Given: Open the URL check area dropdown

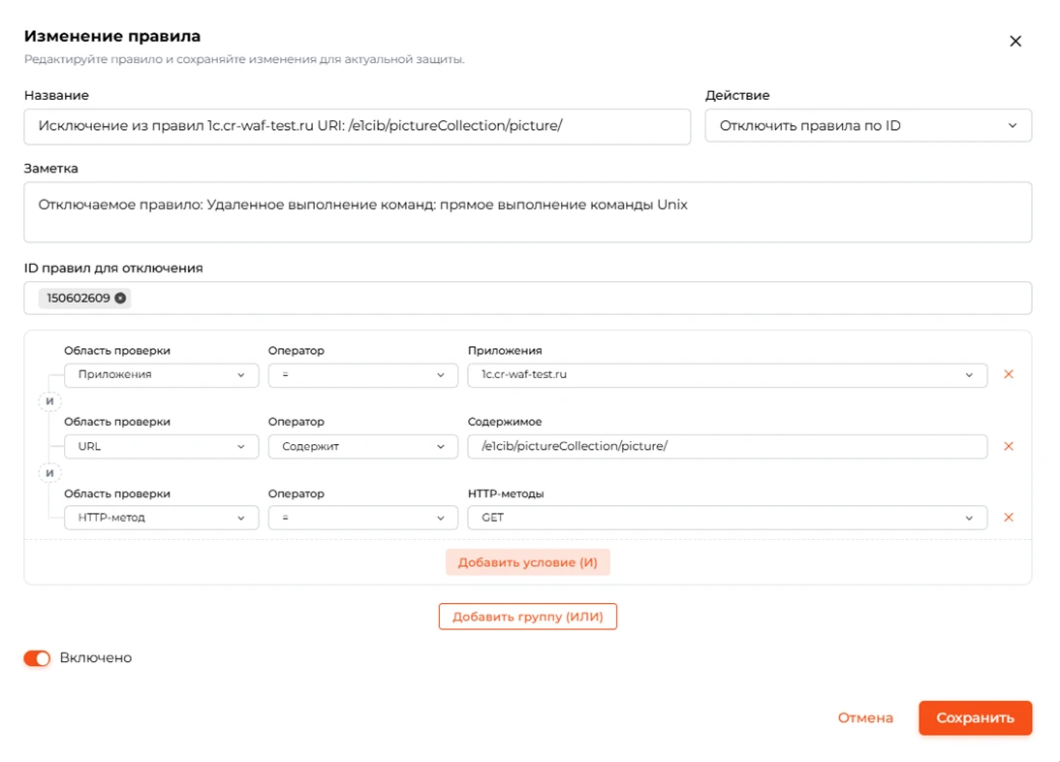Looking at the screenshot, I should (x=161, y=447).
